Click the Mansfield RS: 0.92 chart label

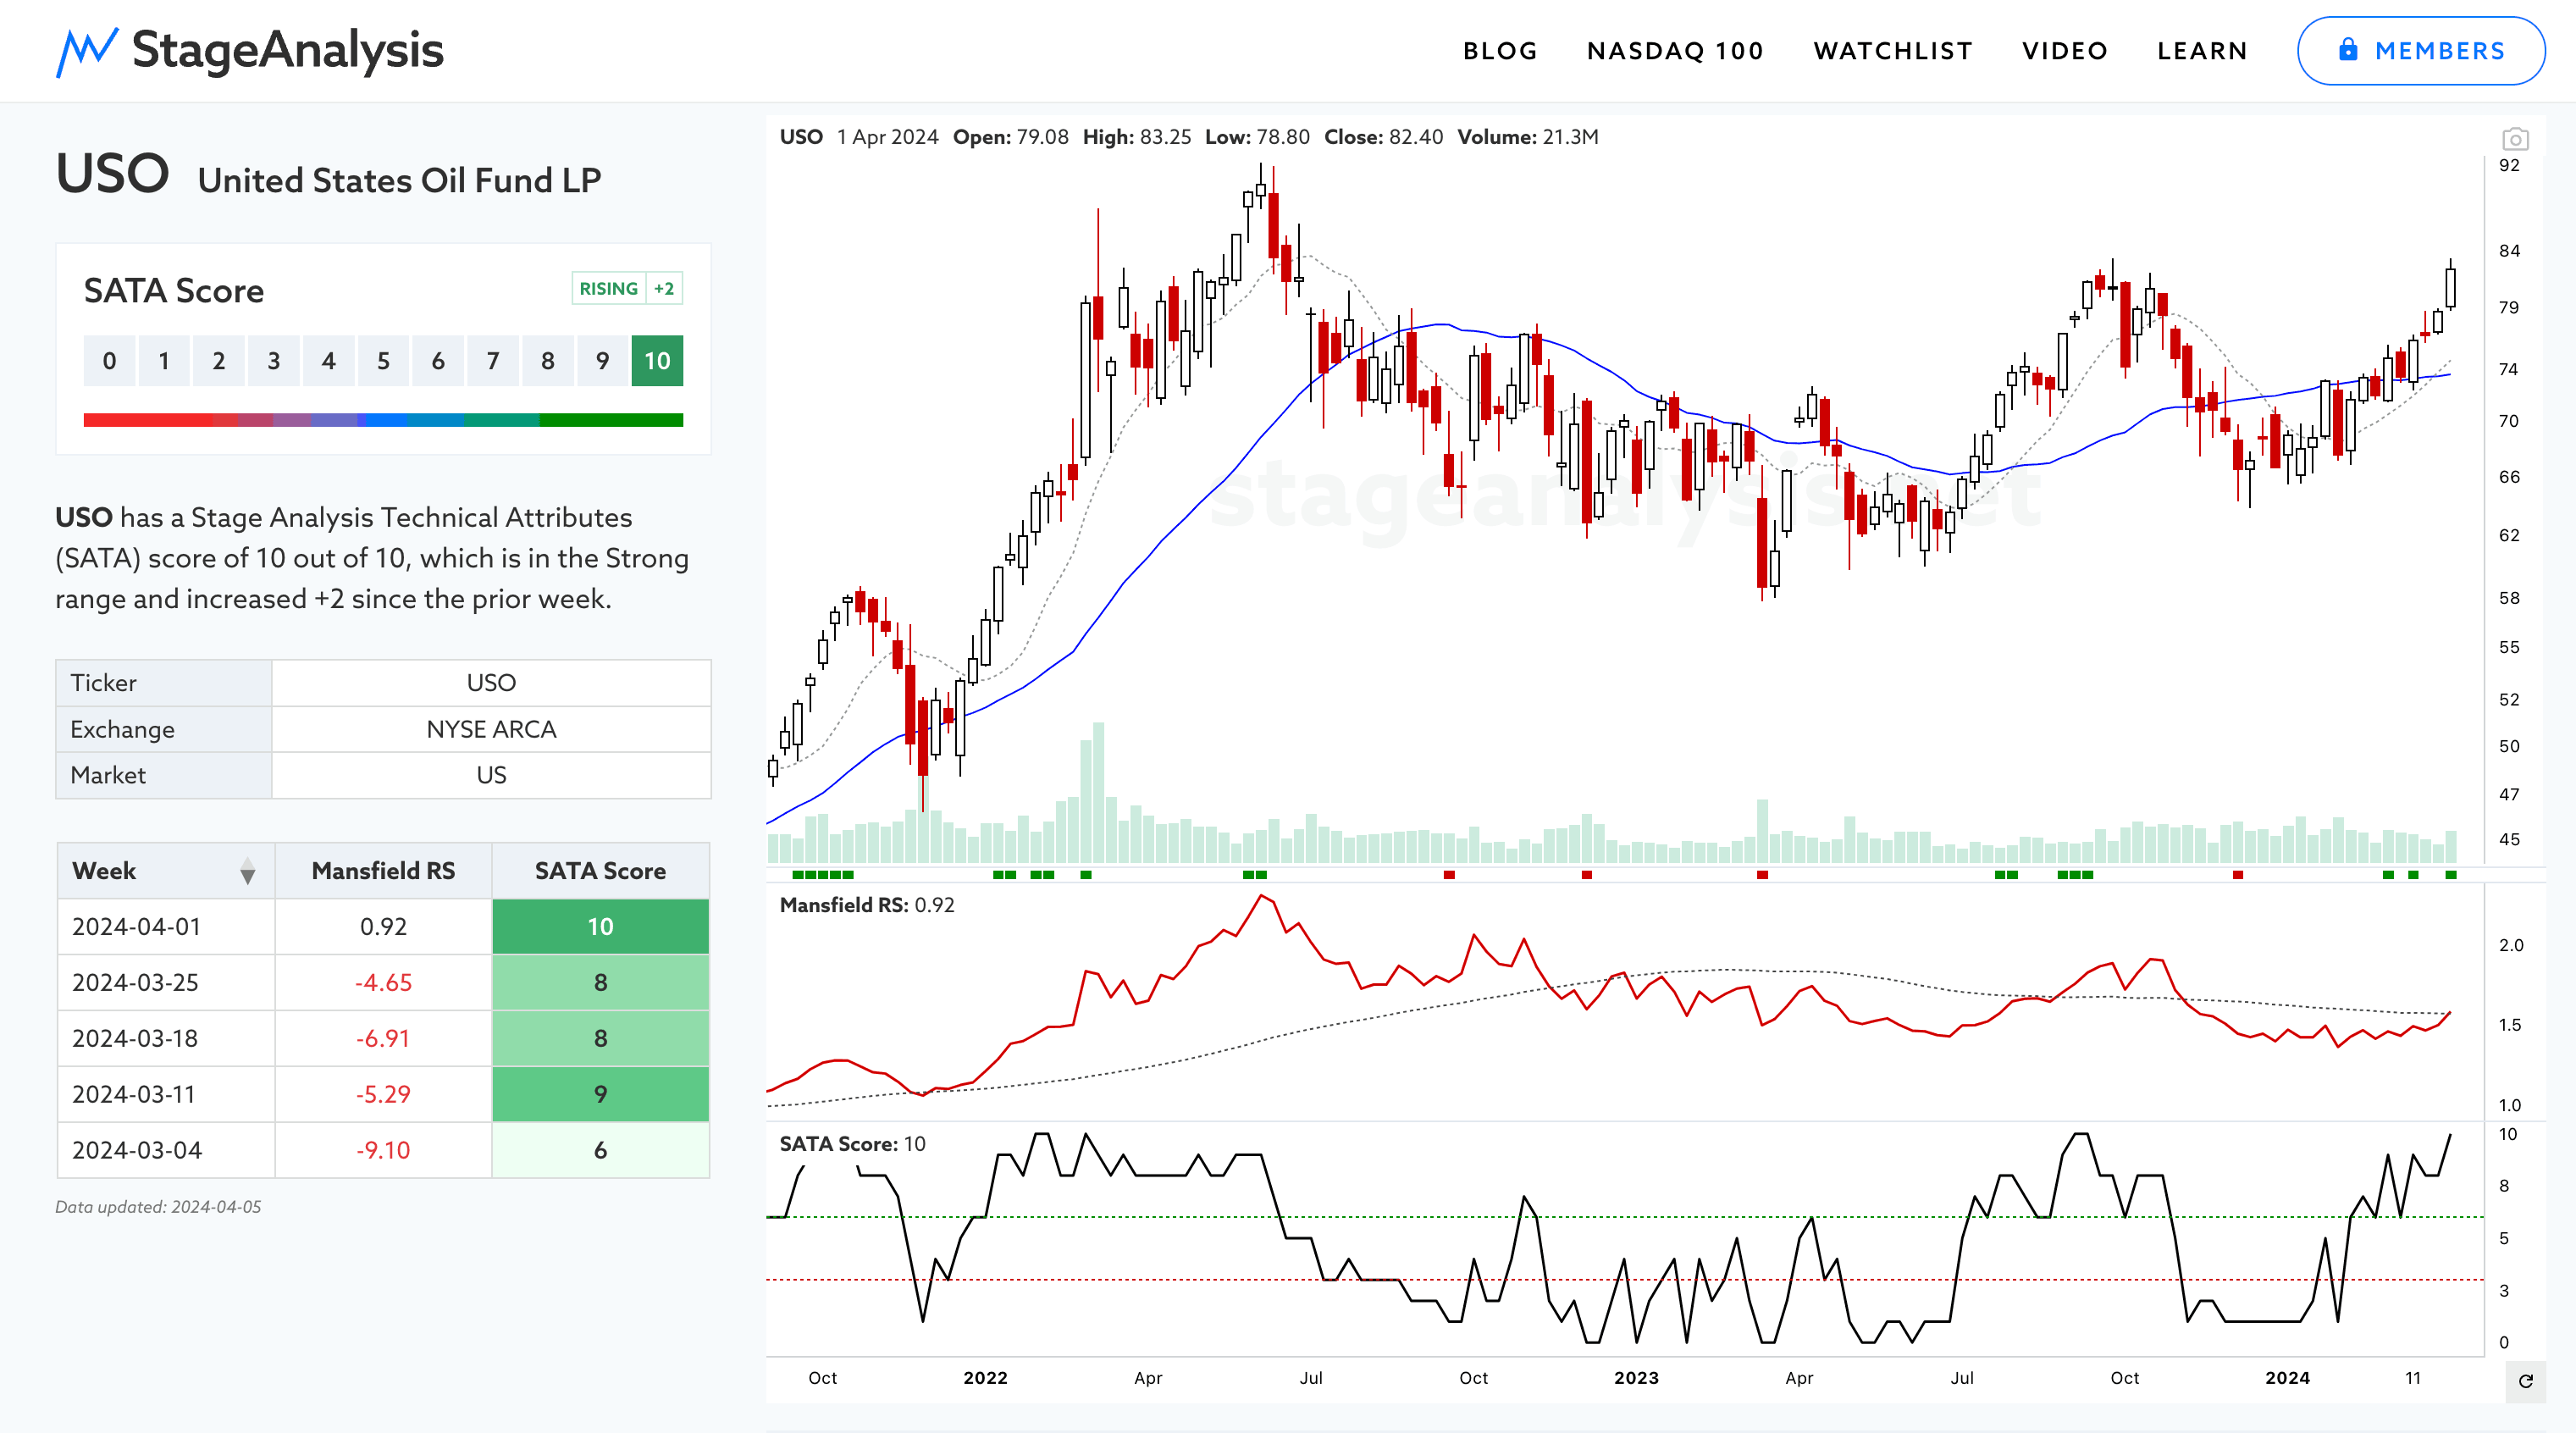(x=867, y=905)
